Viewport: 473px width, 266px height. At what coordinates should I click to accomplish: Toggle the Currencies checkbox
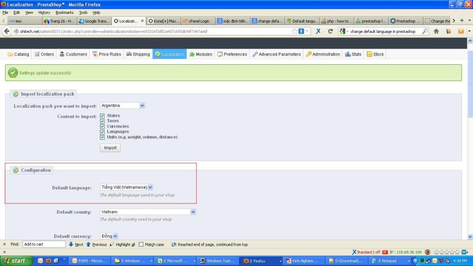[x=102, y=126]
